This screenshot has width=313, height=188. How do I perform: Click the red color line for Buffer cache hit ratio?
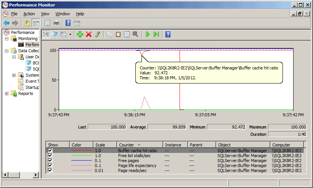[82, 151]
